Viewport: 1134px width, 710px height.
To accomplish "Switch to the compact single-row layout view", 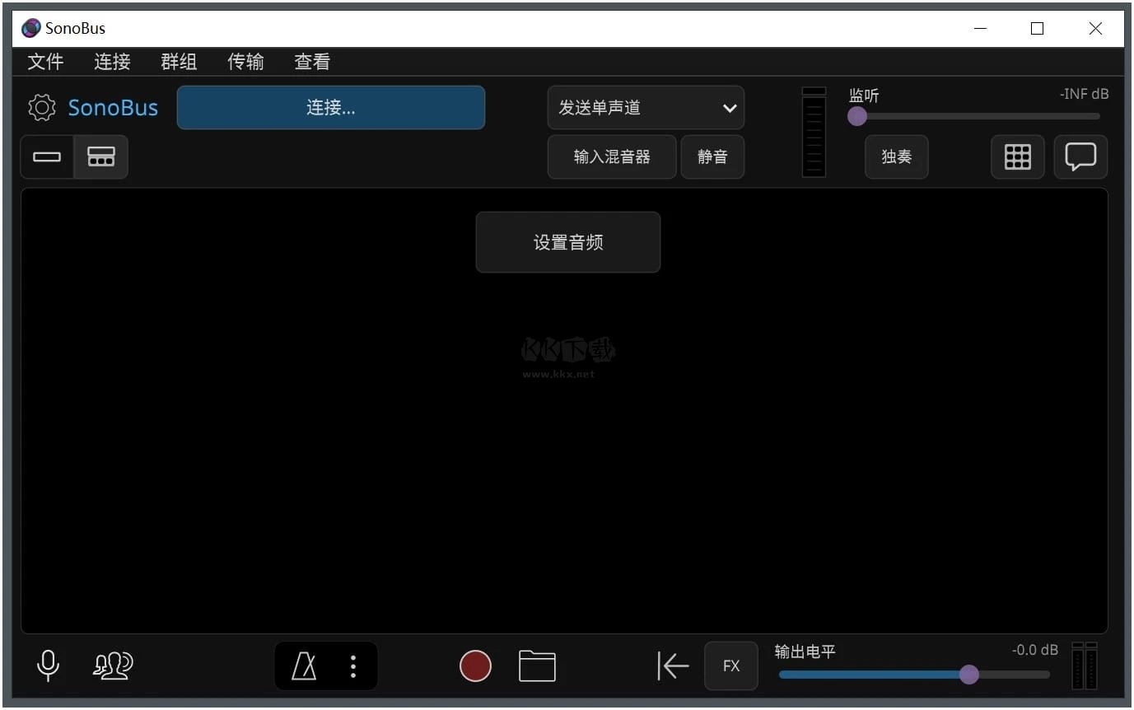I will click(x=46, y=156).
